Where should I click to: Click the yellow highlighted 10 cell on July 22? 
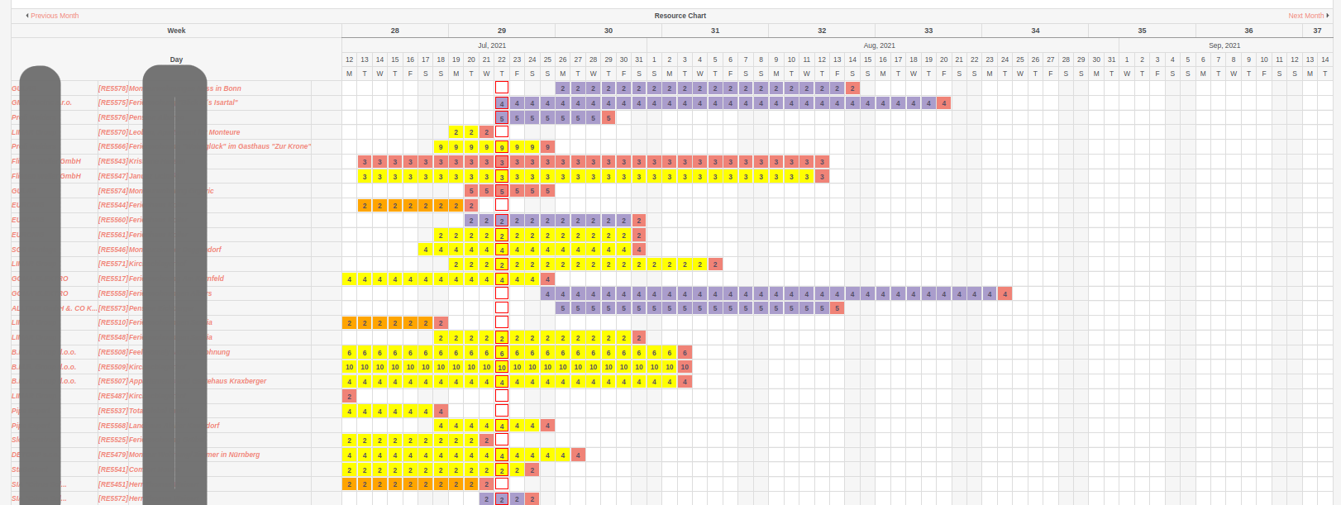502,367
